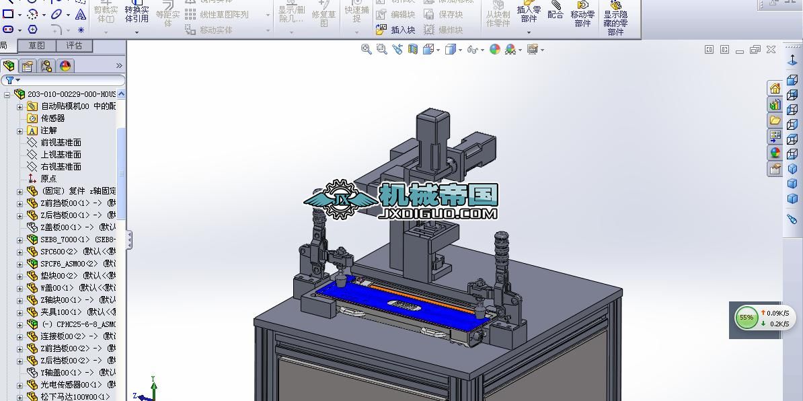This screenshot has width=803, height=401.
Task: Select 松下马达100W00<1> in the feature tree
Action: click(75, 396)
